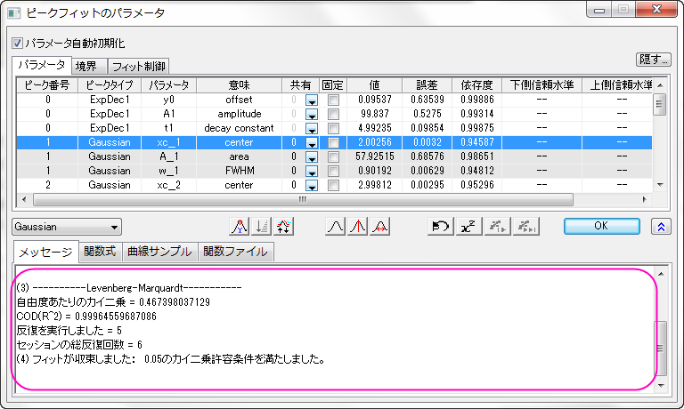
Task: Click the OK button
Action: click(x=601, y=226)
